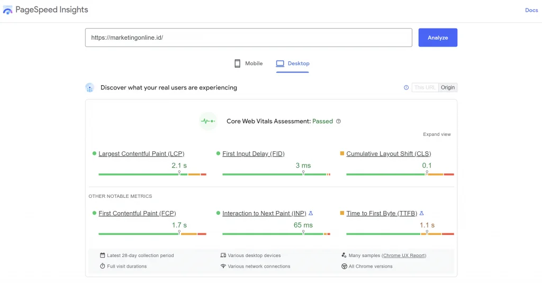Viewport: 542px width, 283px height.
Task: Click the devices icon for desktop devices
Action: coord(223,255)
